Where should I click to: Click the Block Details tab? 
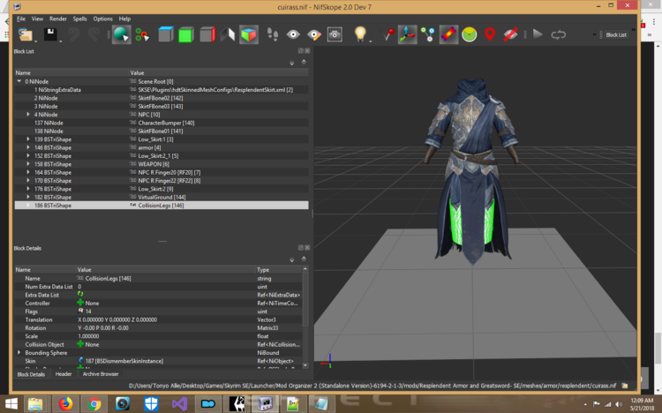coord(31,374)
